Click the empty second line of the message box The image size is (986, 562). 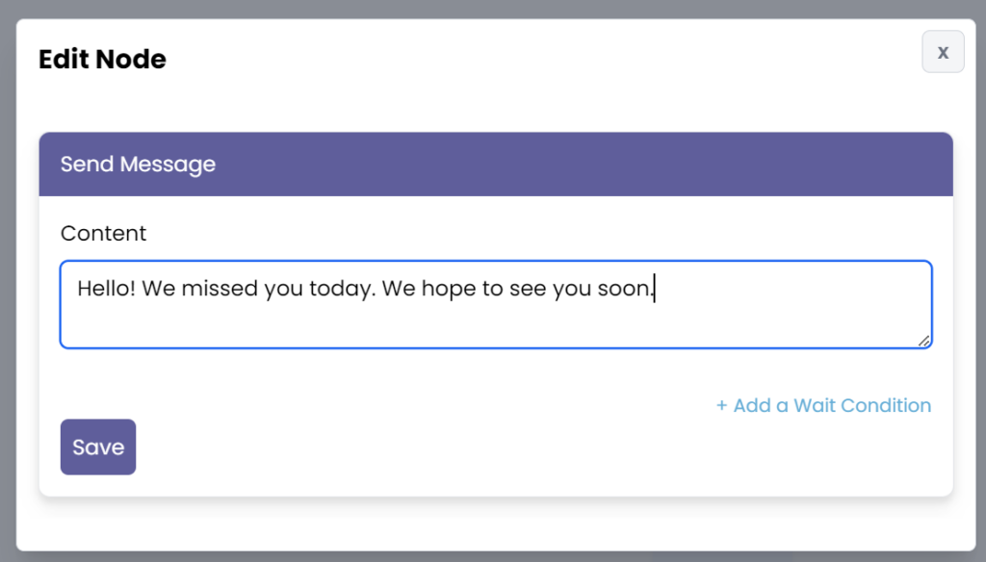[385, 324]
